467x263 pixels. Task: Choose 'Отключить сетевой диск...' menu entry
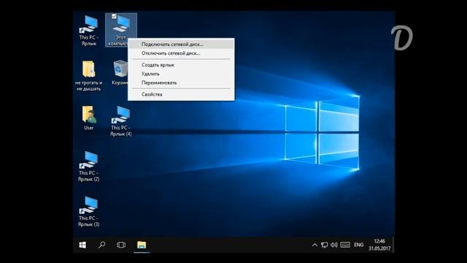tap(181, 53)
